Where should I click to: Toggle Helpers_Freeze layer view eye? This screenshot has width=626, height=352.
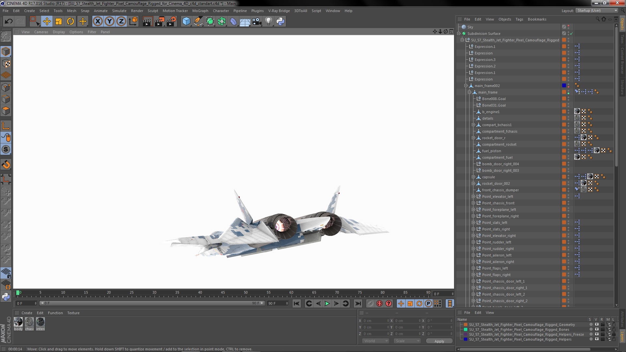(x=597, y=334)
